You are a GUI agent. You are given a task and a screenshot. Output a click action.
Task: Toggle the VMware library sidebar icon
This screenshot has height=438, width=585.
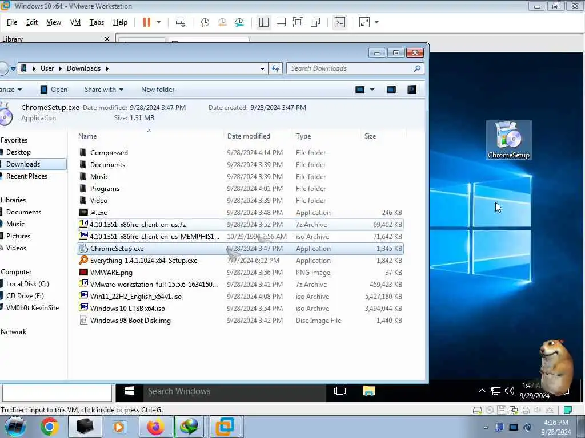coord(264,22)
